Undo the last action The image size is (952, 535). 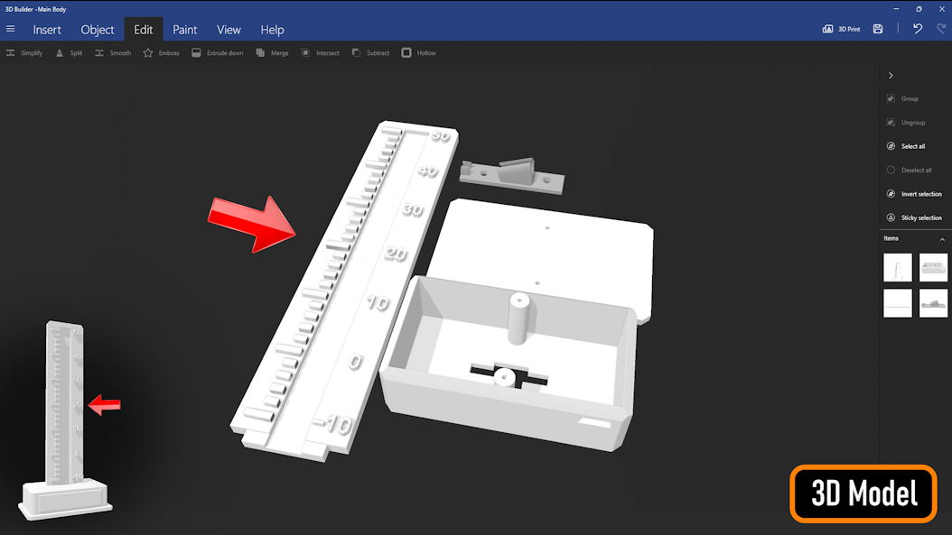coord(918,29)
